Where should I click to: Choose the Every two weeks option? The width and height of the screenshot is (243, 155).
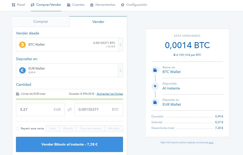[x=91, y=129]
